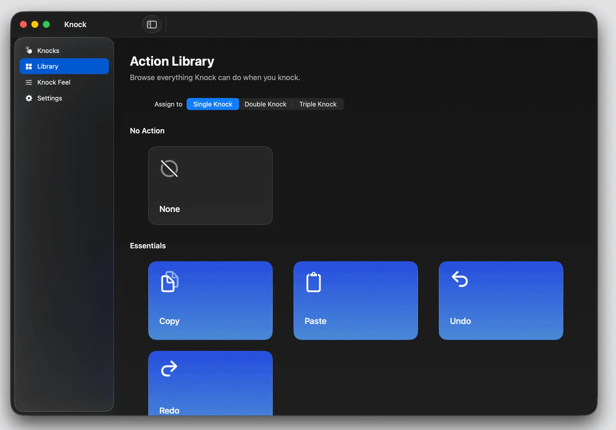Assign to Single Knock

(x=213, y=104)
